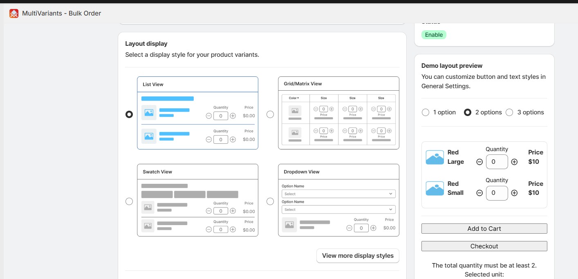Click the Checkout button

pos(484,246)
